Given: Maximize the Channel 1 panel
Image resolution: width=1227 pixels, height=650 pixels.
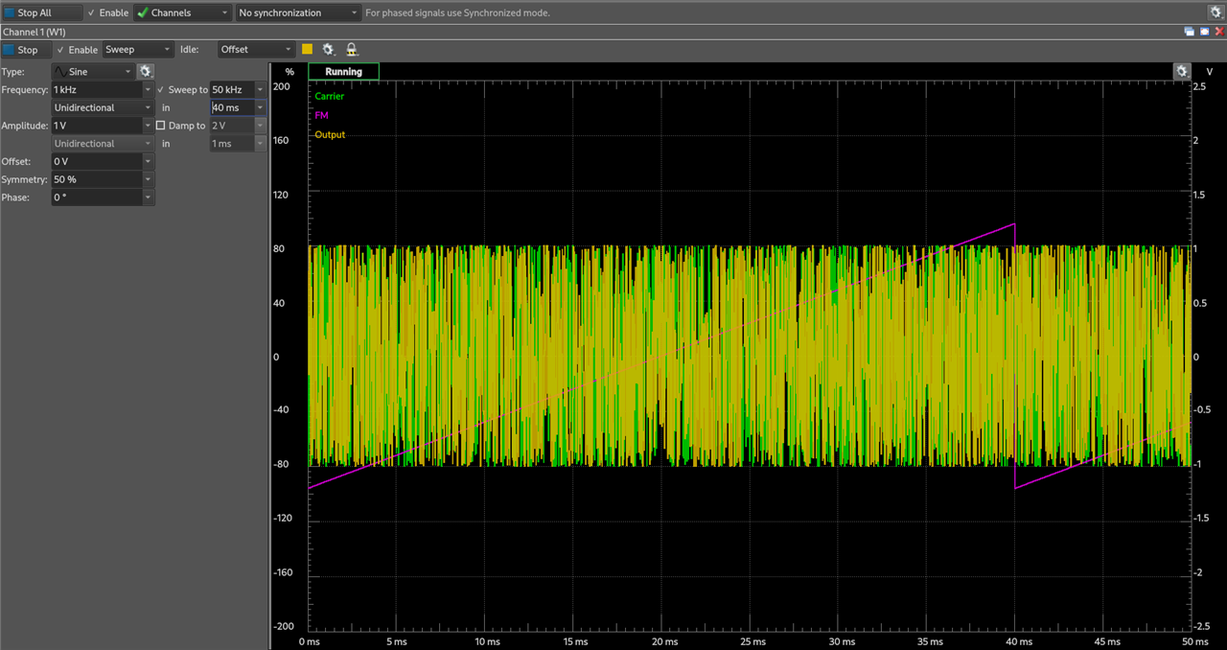Looking at the screenshot, I should 1204,32.
